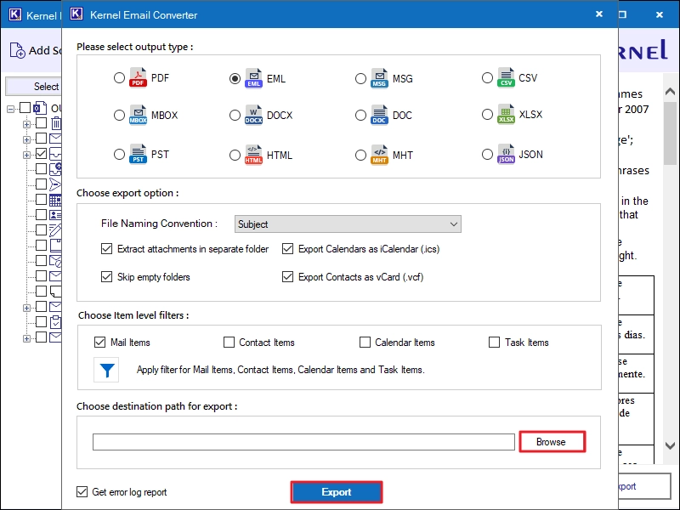Click Browse to choose destination folder
The width and height of the screenshot is (680, 510).
coord(552,441)
